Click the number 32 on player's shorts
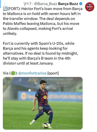Screen dimensions: 97x132 [41, 108]
